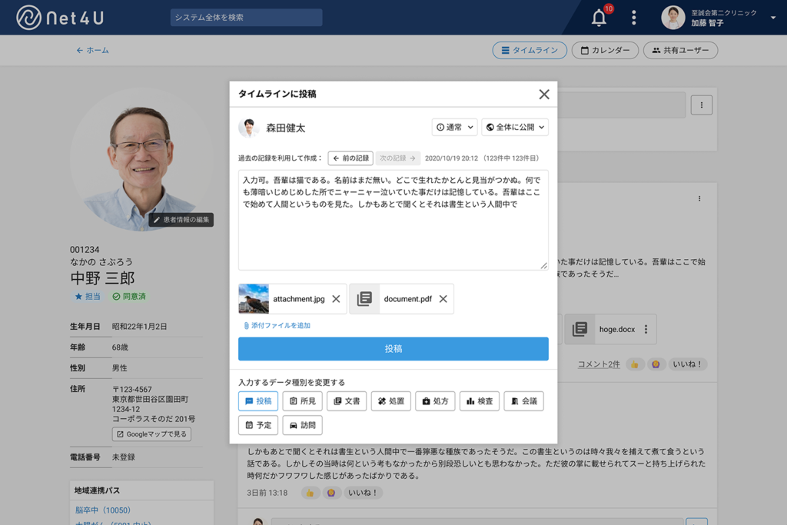Image resolution: width=787 pixels, height=525 pixels.
Task: Click the blue 投稿 submit button
Action: point(393,348)
